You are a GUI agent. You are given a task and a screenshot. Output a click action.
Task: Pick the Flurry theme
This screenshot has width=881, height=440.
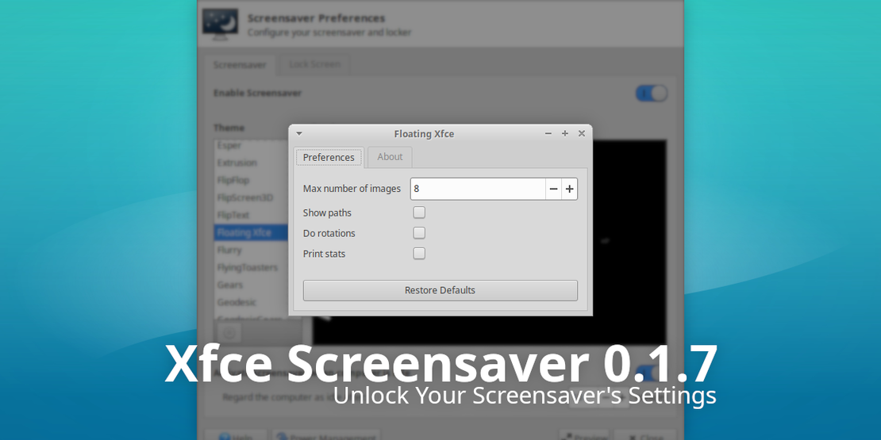pyautogui.click(x=251, y=250)
